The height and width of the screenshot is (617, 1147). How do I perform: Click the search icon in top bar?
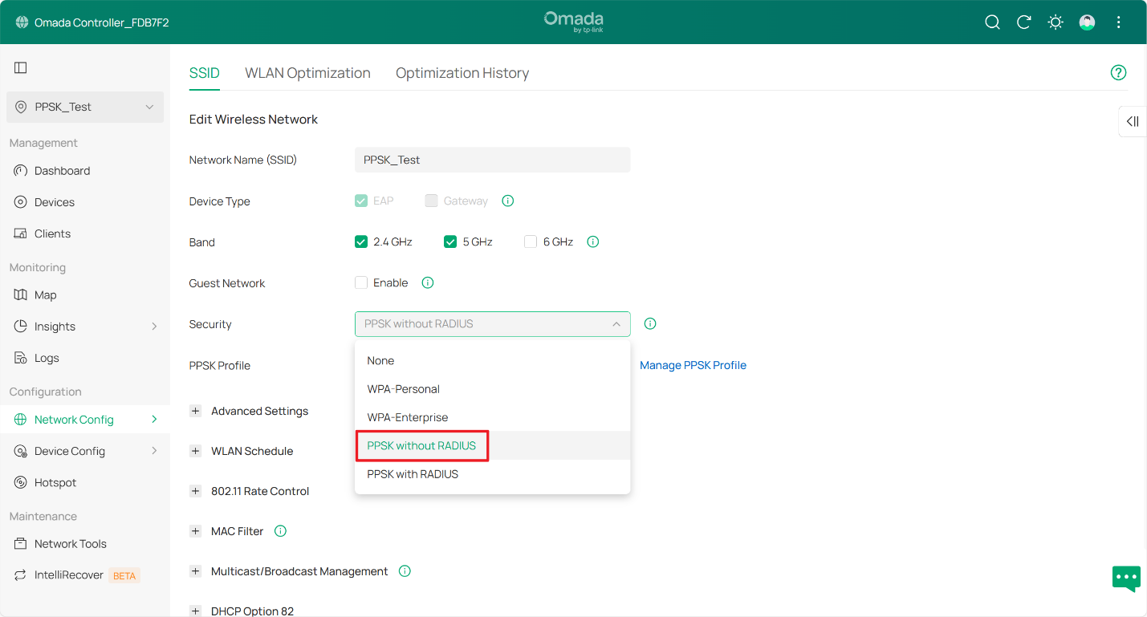tap(992, 22)
